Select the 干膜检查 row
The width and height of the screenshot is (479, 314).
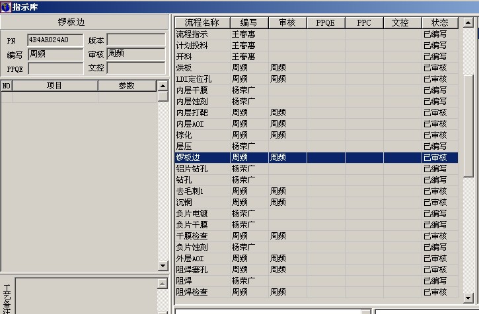point(316,236)
